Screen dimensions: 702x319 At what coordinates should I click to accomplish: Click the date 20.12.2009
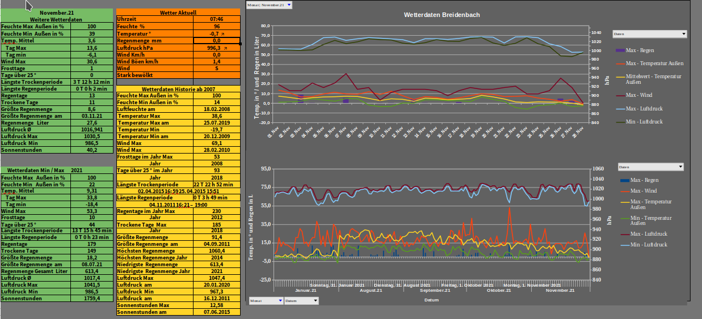coord(217,136)
